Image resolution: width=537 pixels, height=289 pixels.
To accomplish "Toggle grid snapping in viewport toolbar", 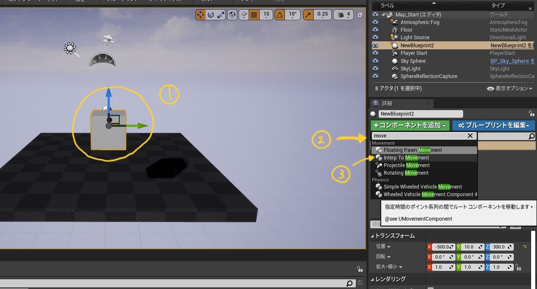I will coord(254,15).
